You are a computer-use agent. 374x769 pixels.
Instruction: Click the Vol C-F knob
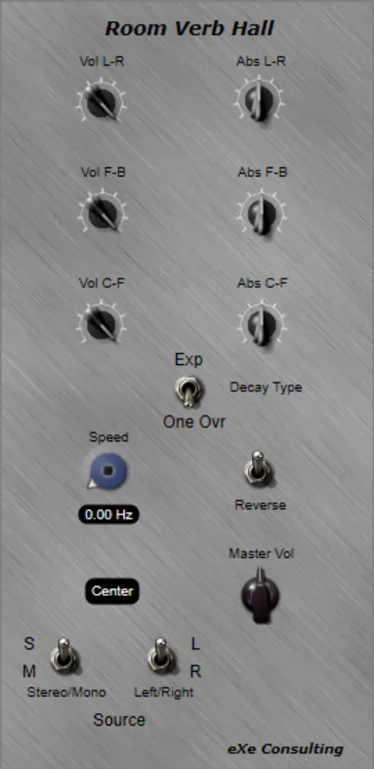101,322
